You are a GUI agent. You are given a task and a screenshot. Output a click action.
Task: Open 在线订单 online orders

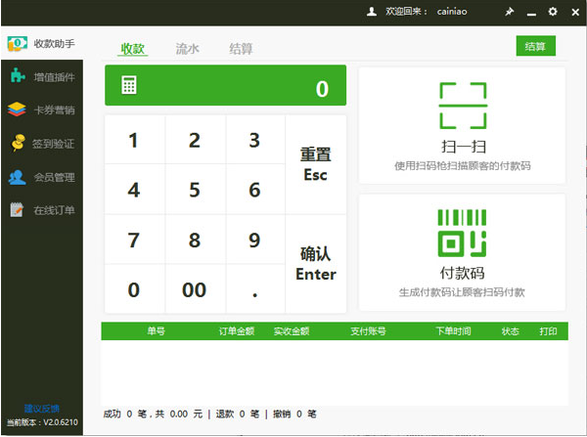pyautogui.click(x=42, y=210)
